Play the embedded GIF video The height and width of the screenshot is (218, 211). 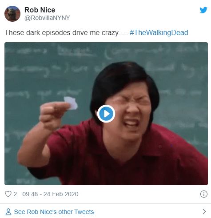coord(106,114)
